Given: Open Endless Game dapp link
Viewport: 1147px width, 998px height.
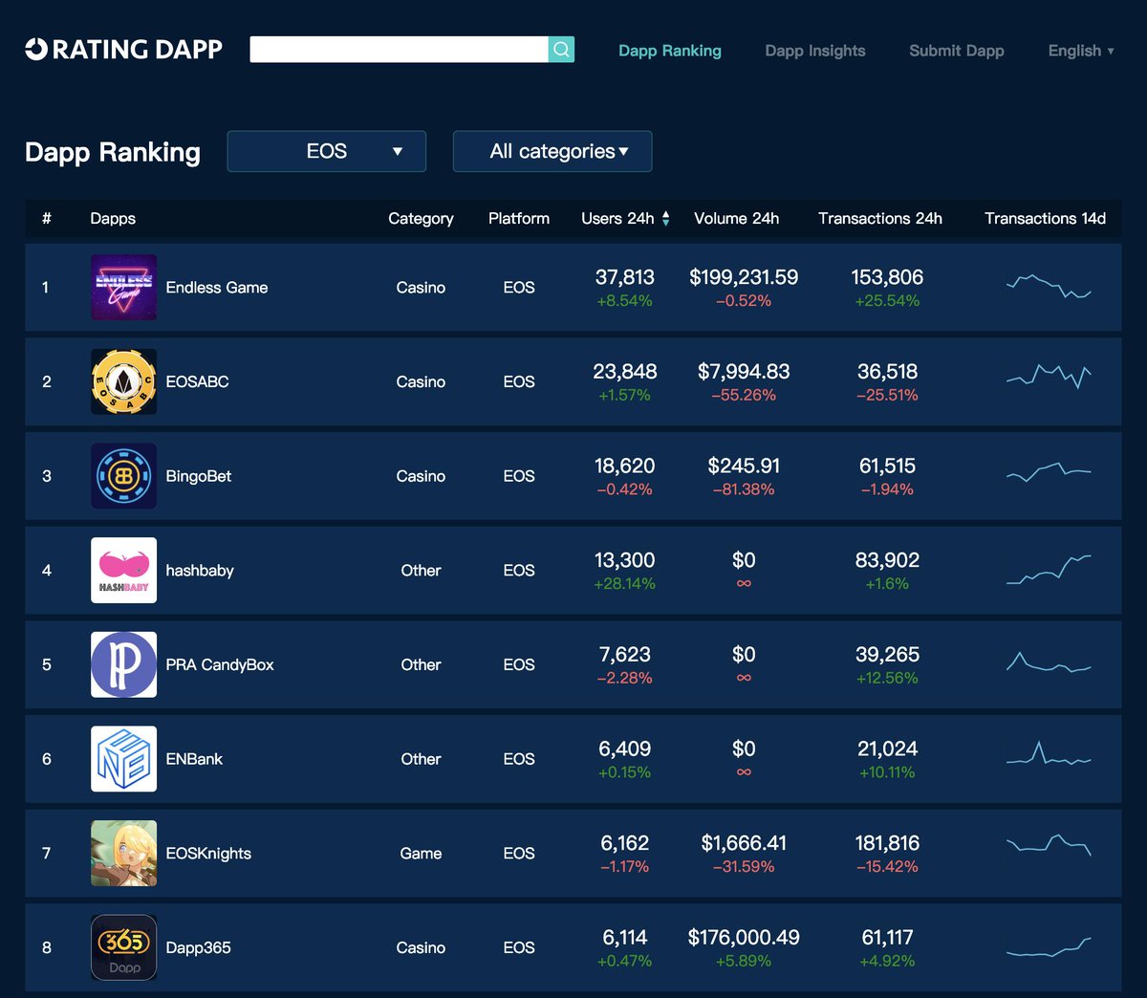Looking at the screenshot, I should coord(217,287).
